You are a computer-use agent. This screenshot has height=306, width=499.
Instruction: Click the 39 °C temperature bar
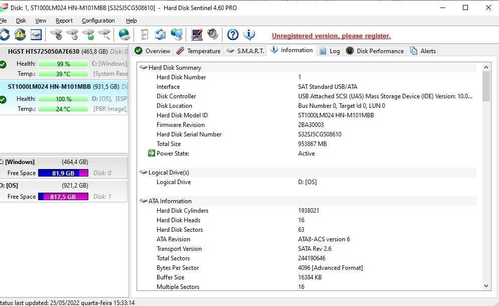tap(63, 74)
